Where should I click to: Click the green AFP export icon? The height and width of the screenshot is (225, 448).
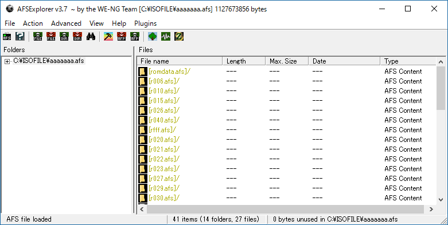tap(135, 36)
